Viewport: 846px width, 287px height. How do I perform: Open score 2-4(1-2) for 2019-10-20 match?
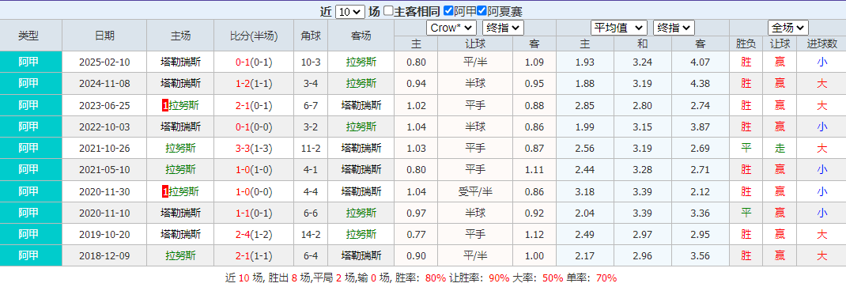click(254, 235)
